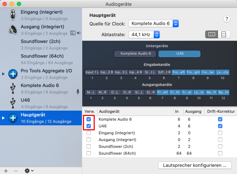Select Pro Tools Aggregate I/O device
Image resolution: width=237 pixels, height=174 pixels.
click(x=41, y=74)
